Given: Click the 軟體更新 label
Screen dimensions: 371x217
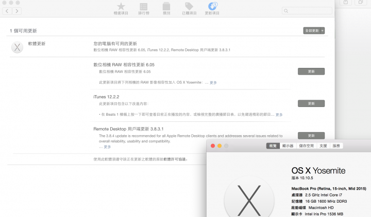Looking at the screenshot, I should tap(37, 44).
